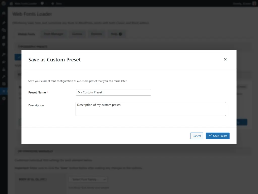Select the Posts pin icon in sidebar

click(x=4, y=22)
